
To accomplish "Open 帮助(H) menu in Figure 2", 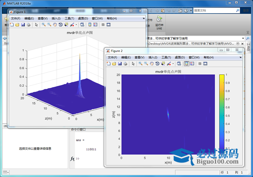I will point(209,57).
